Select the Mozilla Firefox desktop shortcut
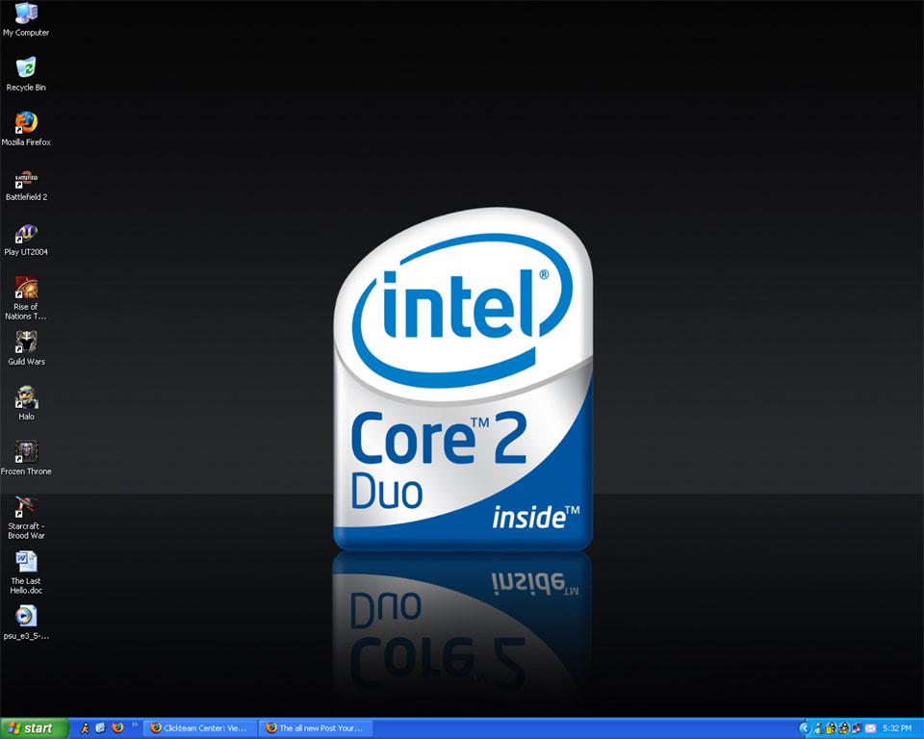This screenshot has width=924, height=739. coord(26,129)
